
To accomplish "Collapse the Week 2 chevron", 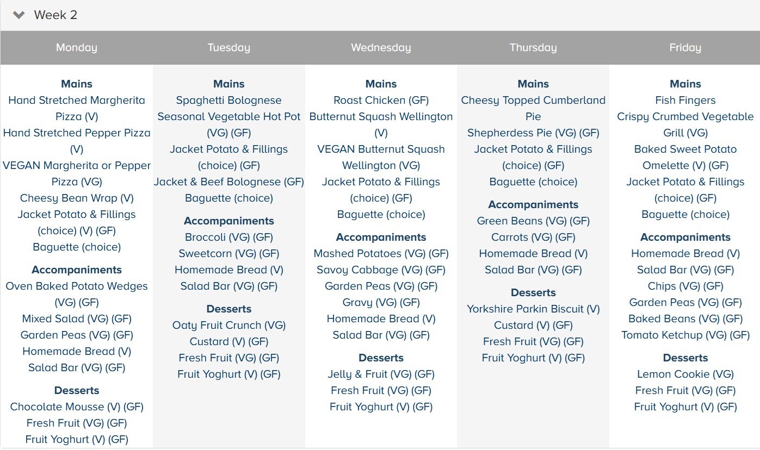I will (x=19, y=15).
